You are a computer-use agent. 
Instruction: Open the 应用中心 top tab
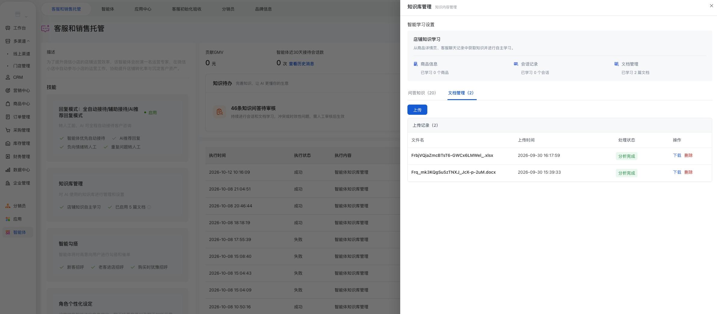pyautogui.click(x=143, y=9)
